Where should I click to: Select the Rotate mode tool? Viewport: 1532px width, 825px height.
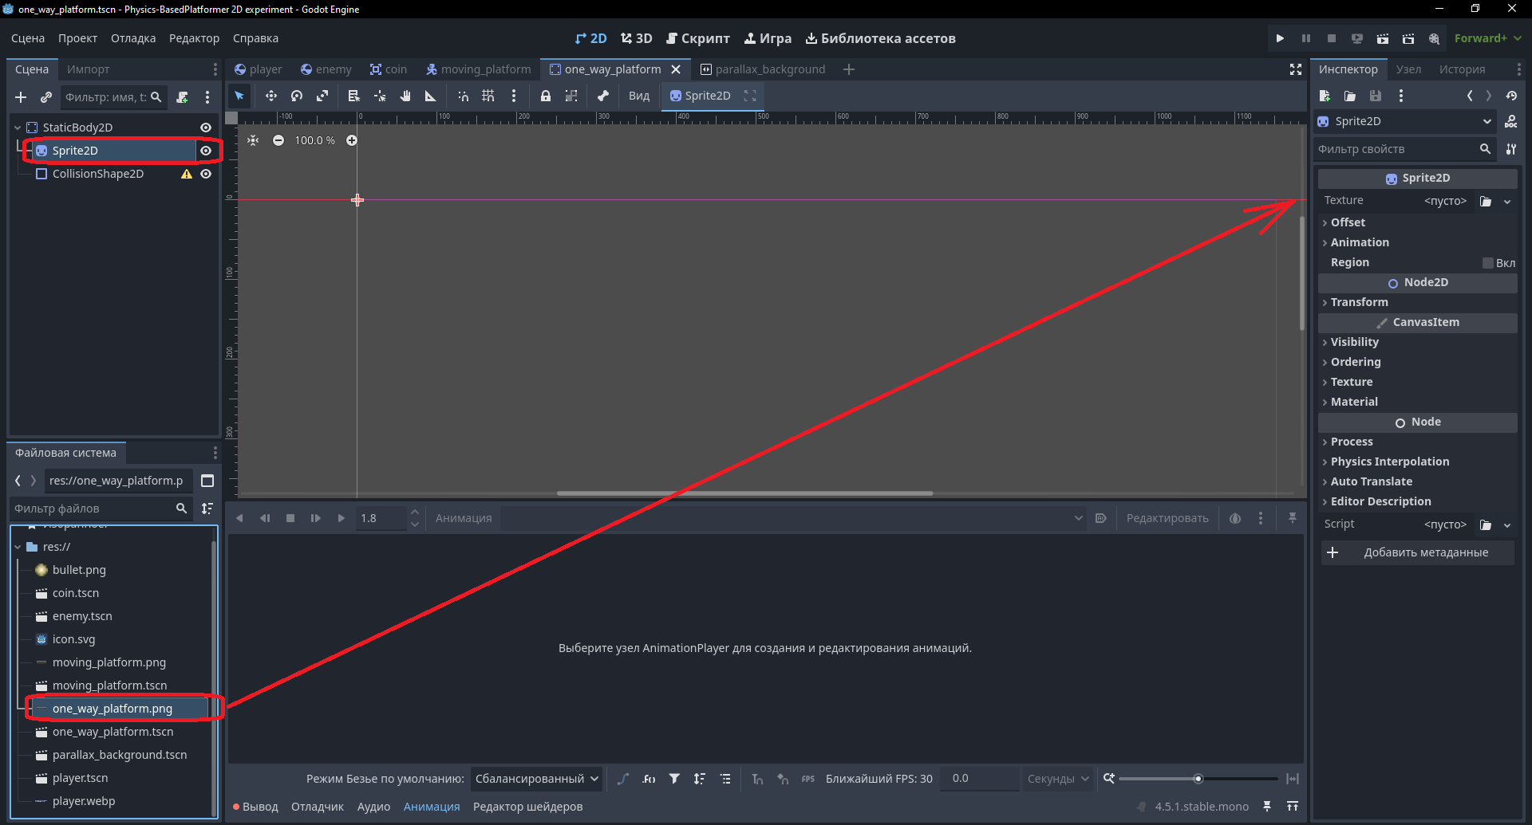pos(297,96)
